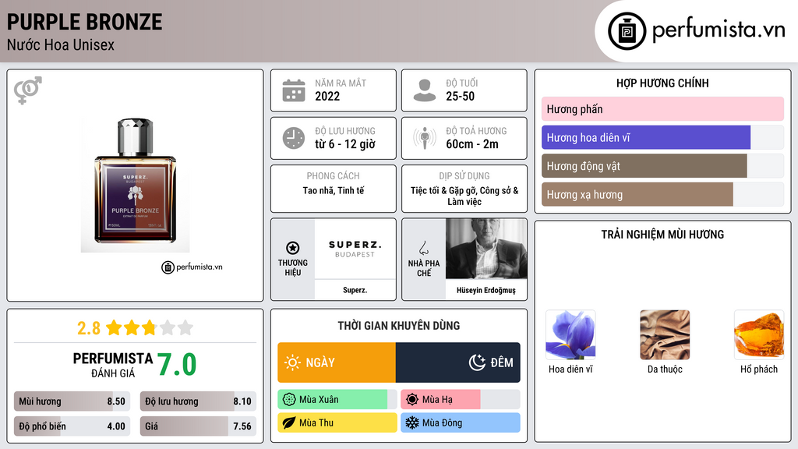Image resolution: width=798 pixels, height=449 pixels.
Task: Click the unisex gender symbol icon
Action: point(28,90)
